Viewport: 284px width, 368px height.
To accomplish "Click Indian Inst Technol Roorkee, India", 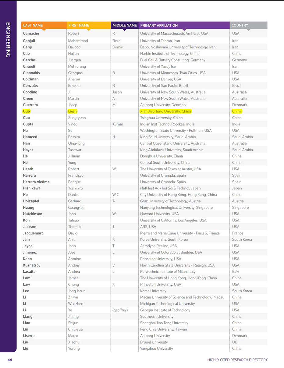I will coord(168,124).
